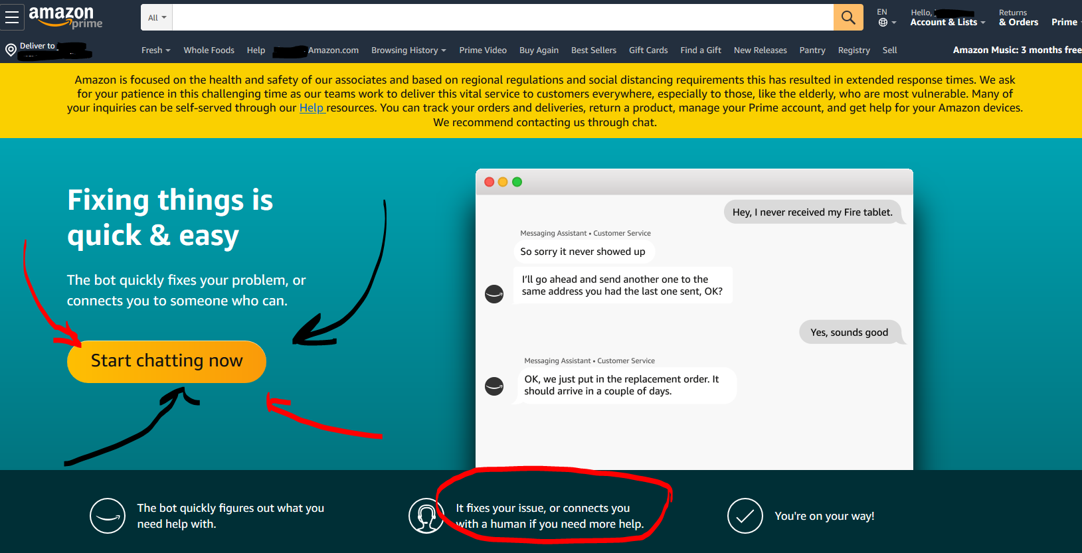Image resolution: width=1082 pixels, height=553 pixels.
Task: Open the hamburger menu icon
Action: (x=12, y=17)
